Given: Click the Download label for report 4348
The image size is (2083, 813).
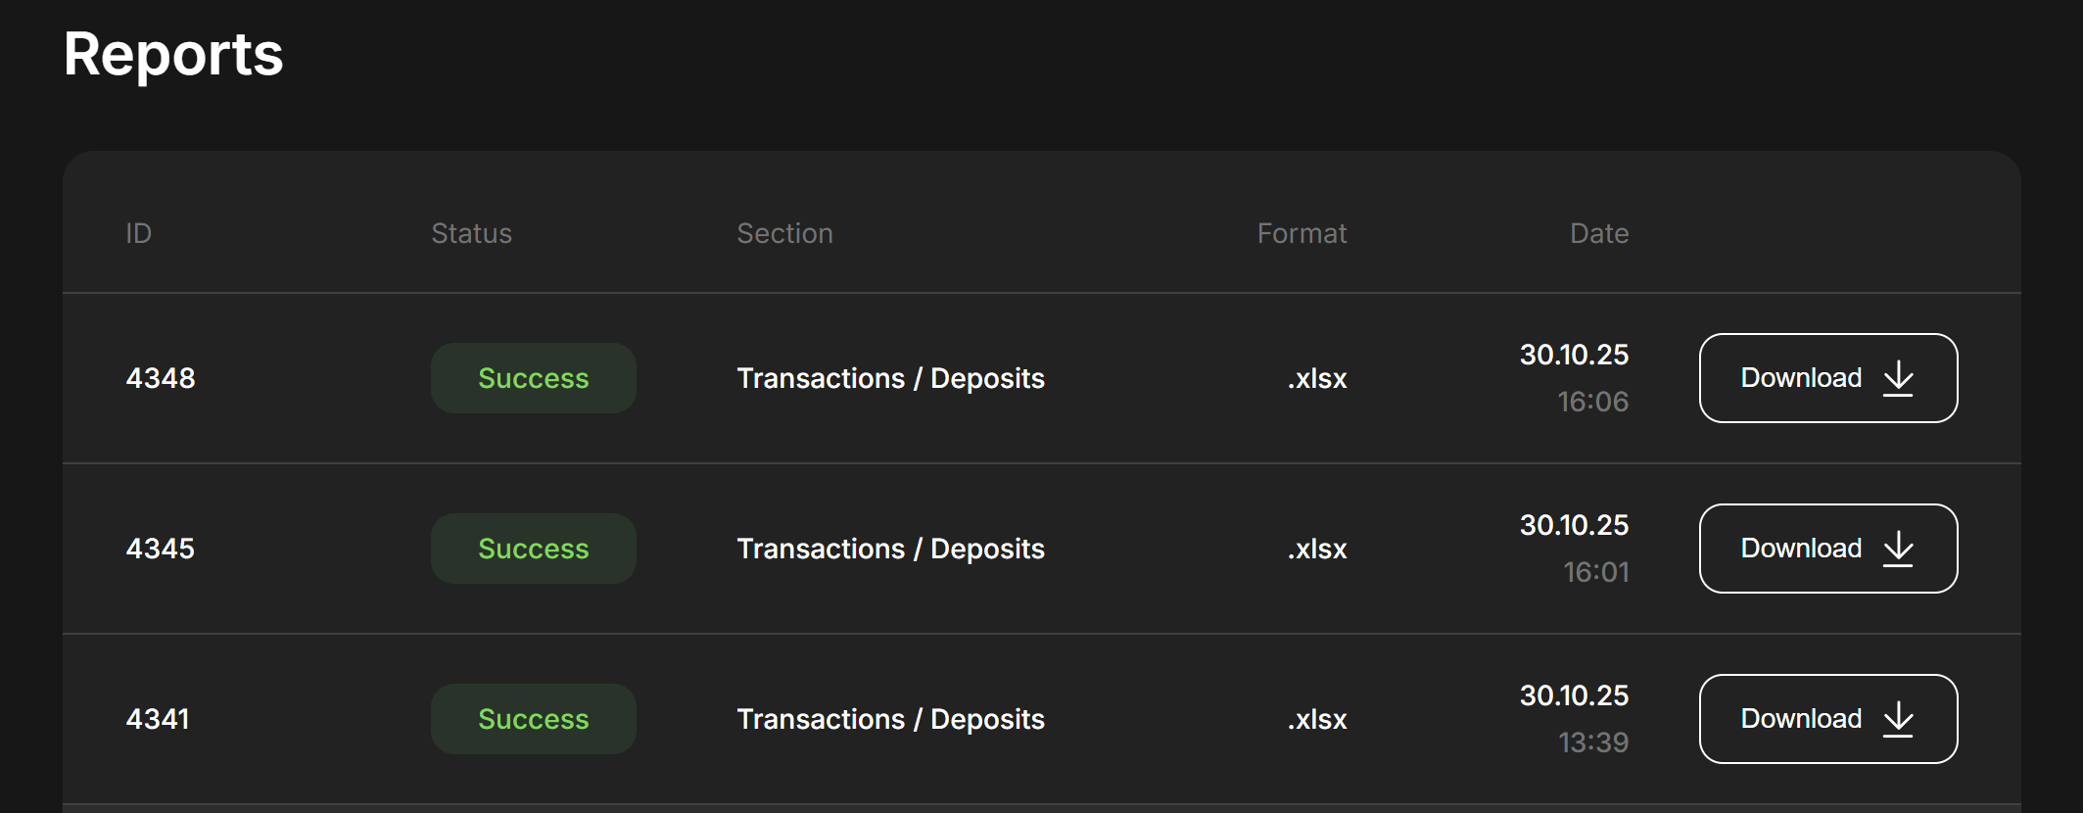Looking at the screenshot, I should tap(1801, 378).
